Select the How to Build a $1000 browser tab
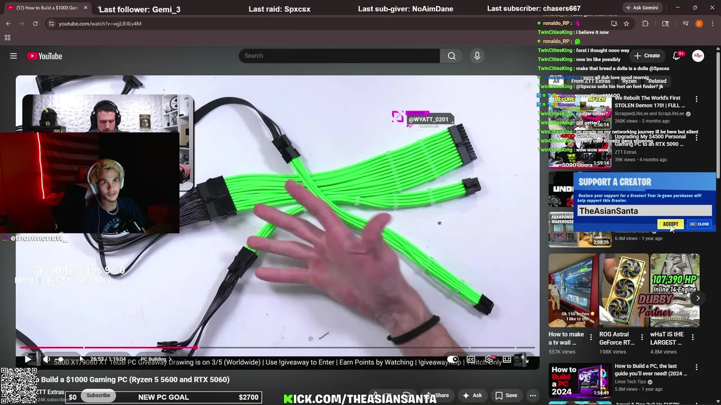The image size is (721, 405). [x=47, y=8]
